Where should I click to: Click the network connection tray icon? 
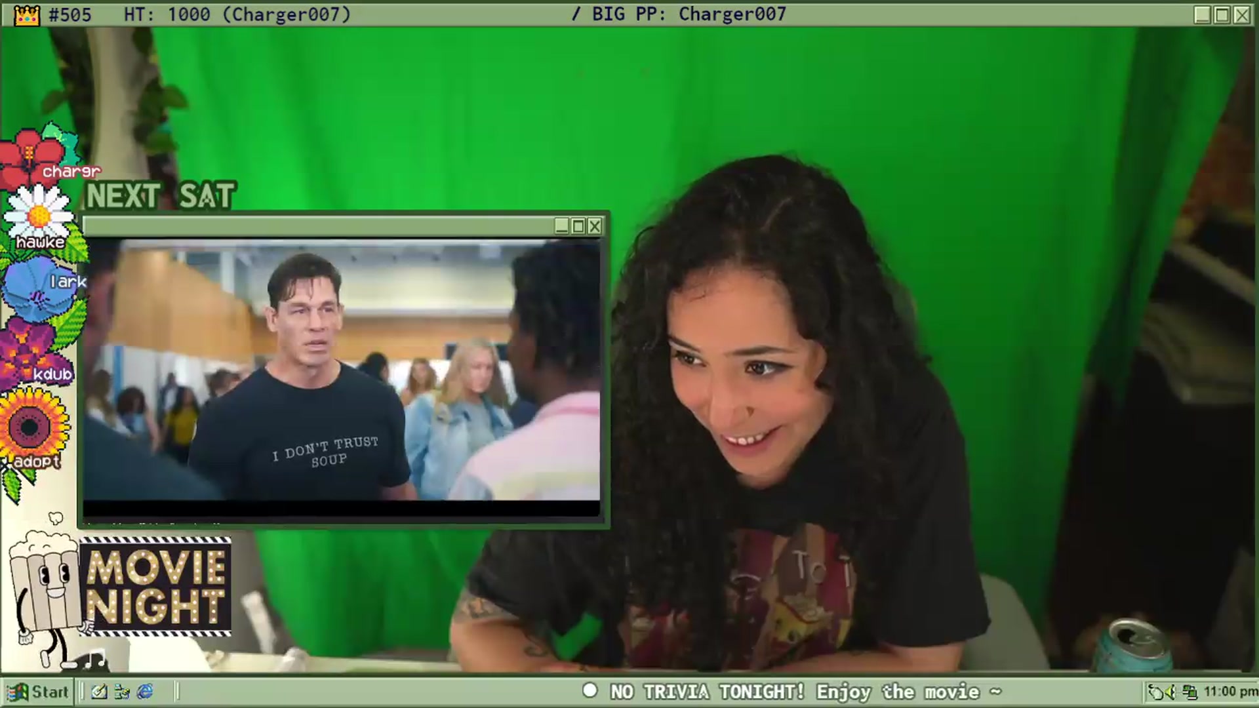[x=1190, y=692]
